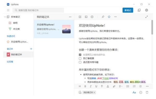The image size is (156, 99).
Task: Check the 退还图书馆书籍 checkbox
Action: click(80, 62)
